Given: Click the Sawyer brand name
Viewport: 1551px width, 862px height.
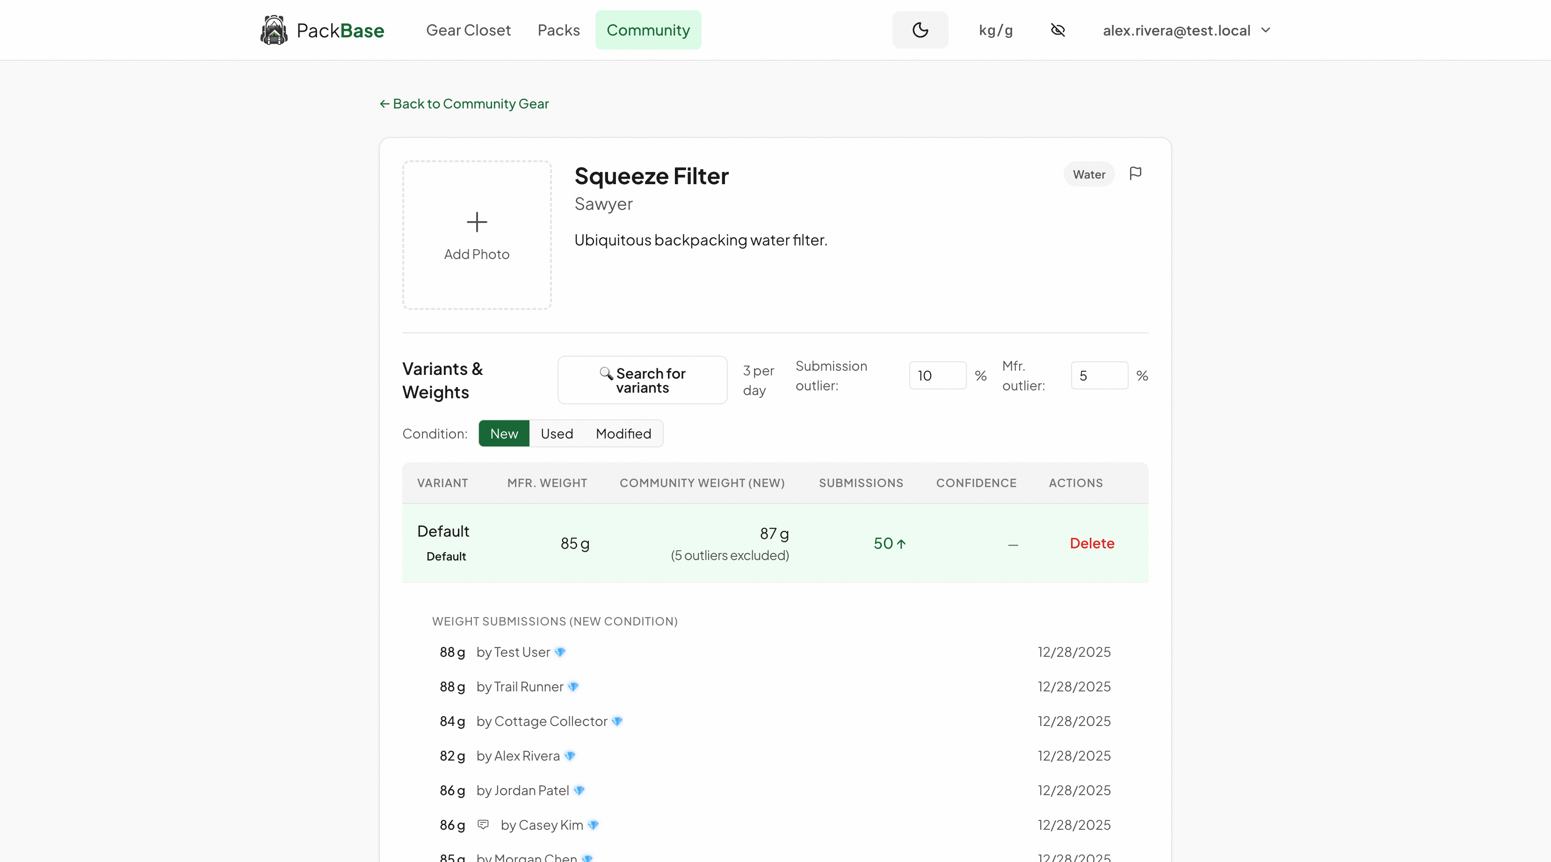Looking at the screenshot, I should [x=603, y=204].
